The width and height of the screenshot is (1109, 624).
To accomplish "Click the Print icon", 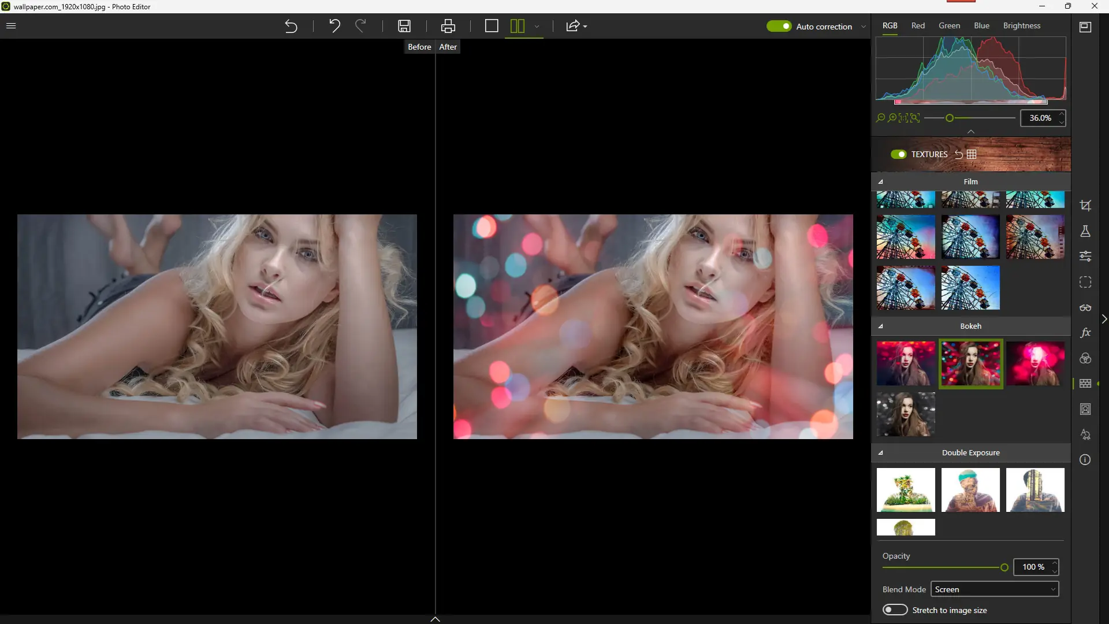I will 448,26.
